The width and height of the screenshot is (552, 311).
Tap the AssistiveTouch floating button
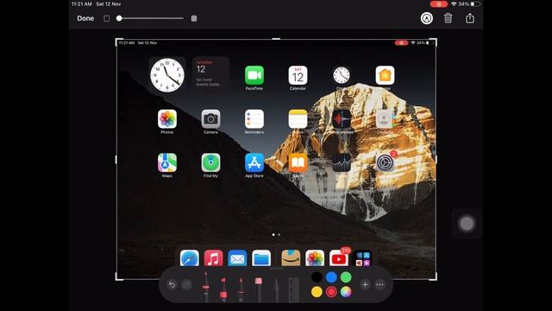pyautogui.click(x=467, y=224)
